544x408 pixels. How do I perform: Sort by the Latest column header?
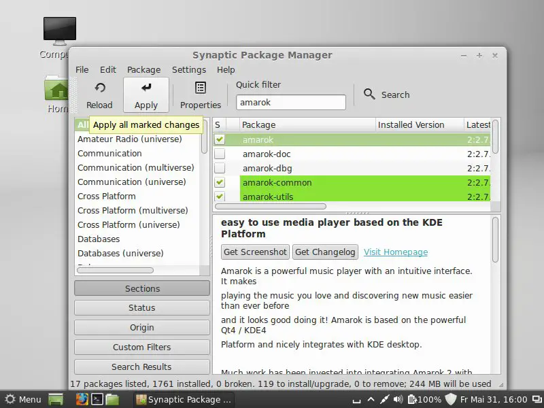477,125
